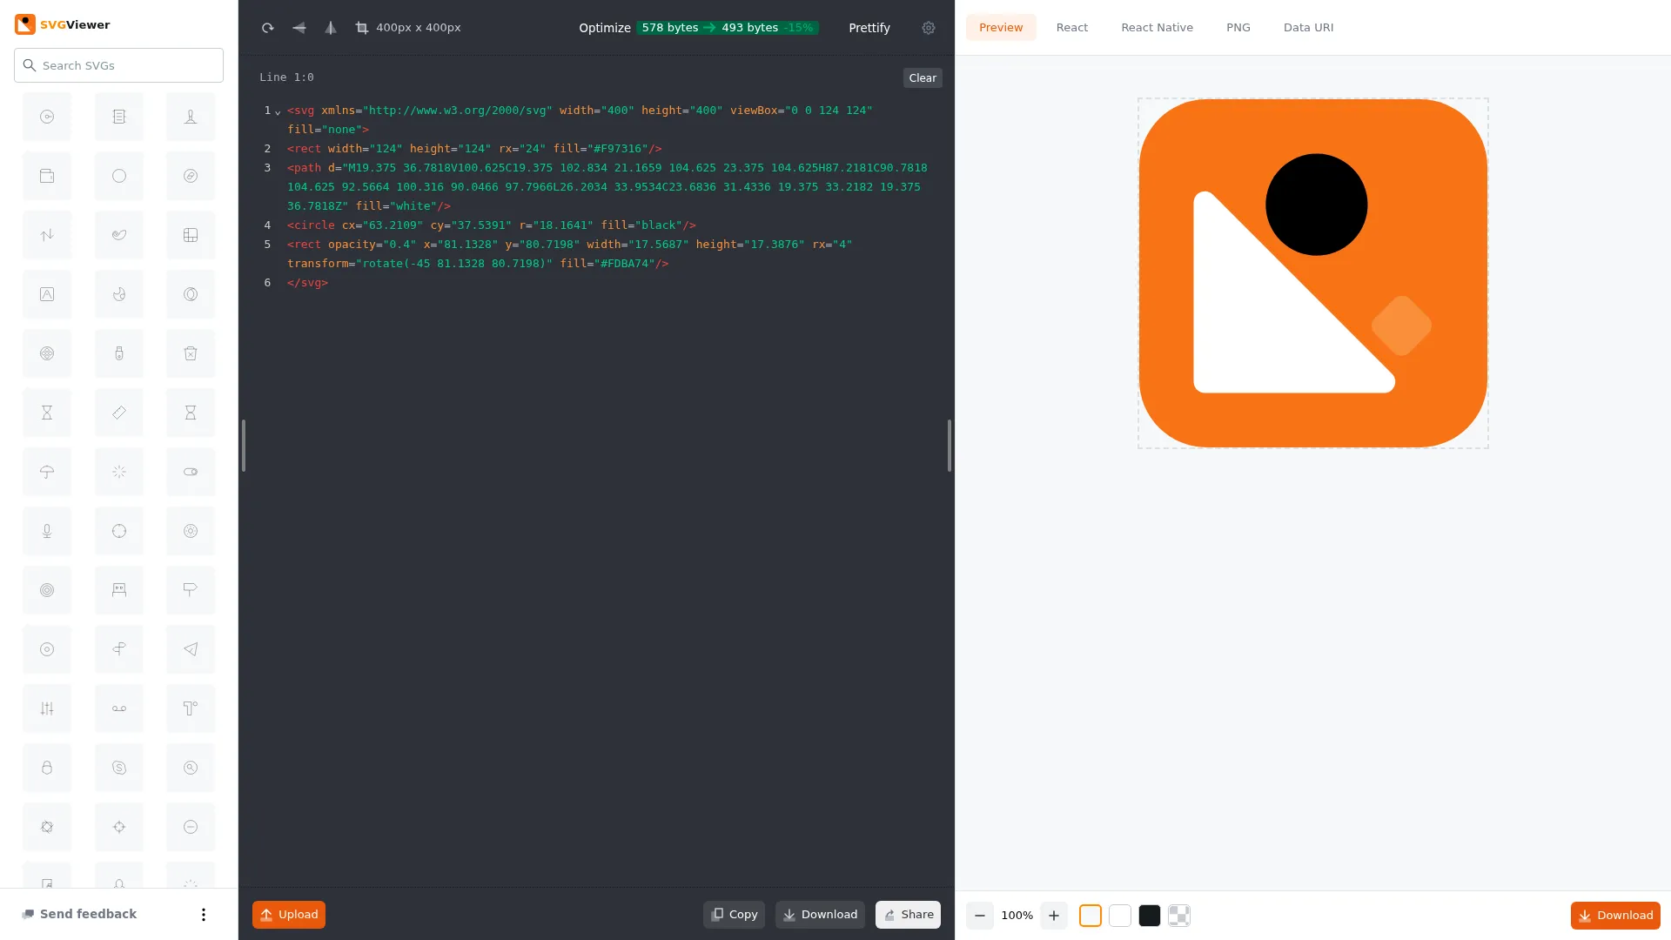The image size is (1671, 940).
Task: Switch to the Preview tab
Action: [x=1001, y=28]
